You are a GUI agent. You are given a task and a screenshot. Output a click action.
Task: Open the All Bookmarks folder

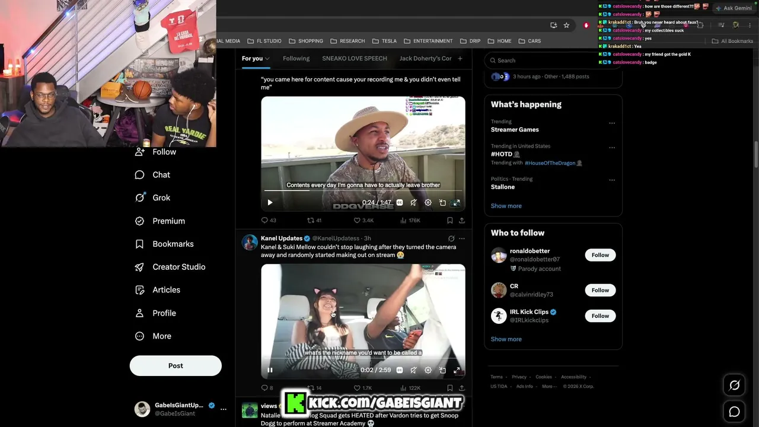(732, 41)
